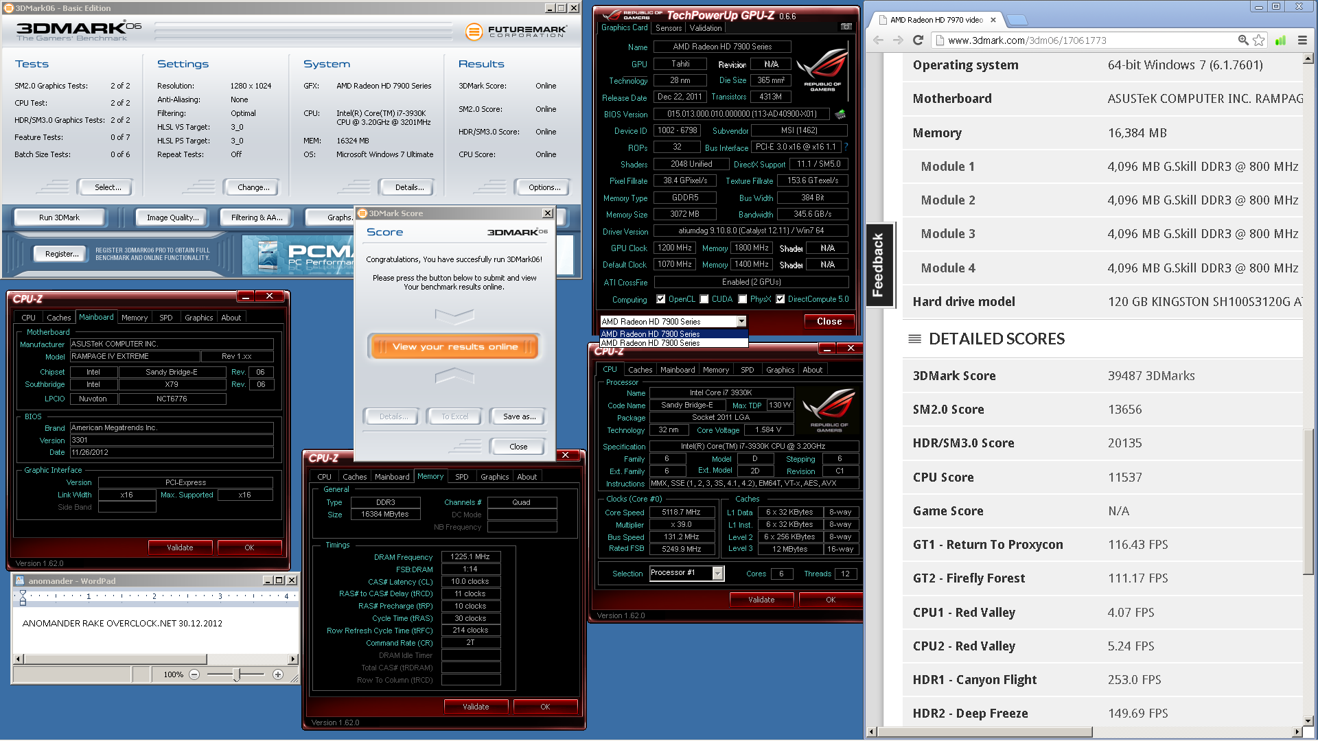Open About tab in CPU-Z Mainboard window
The width and height of the screenshot is (1318, 741).
(x=231, y=318)
